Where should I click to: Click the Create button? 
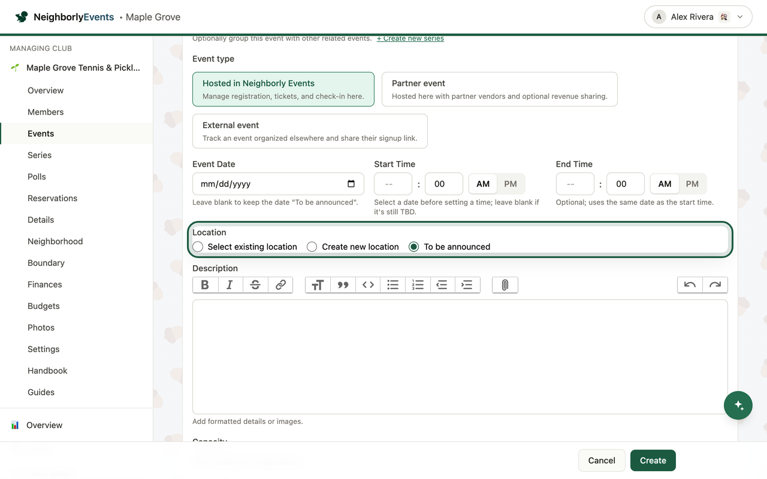pos(653,460)
